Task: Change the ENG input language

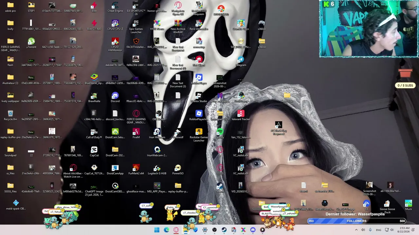Action: (378, 230)
